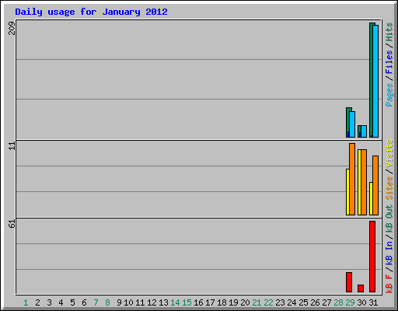Click day 22 on the x-axis
398x311 pixels.
(x=268, y=302)
